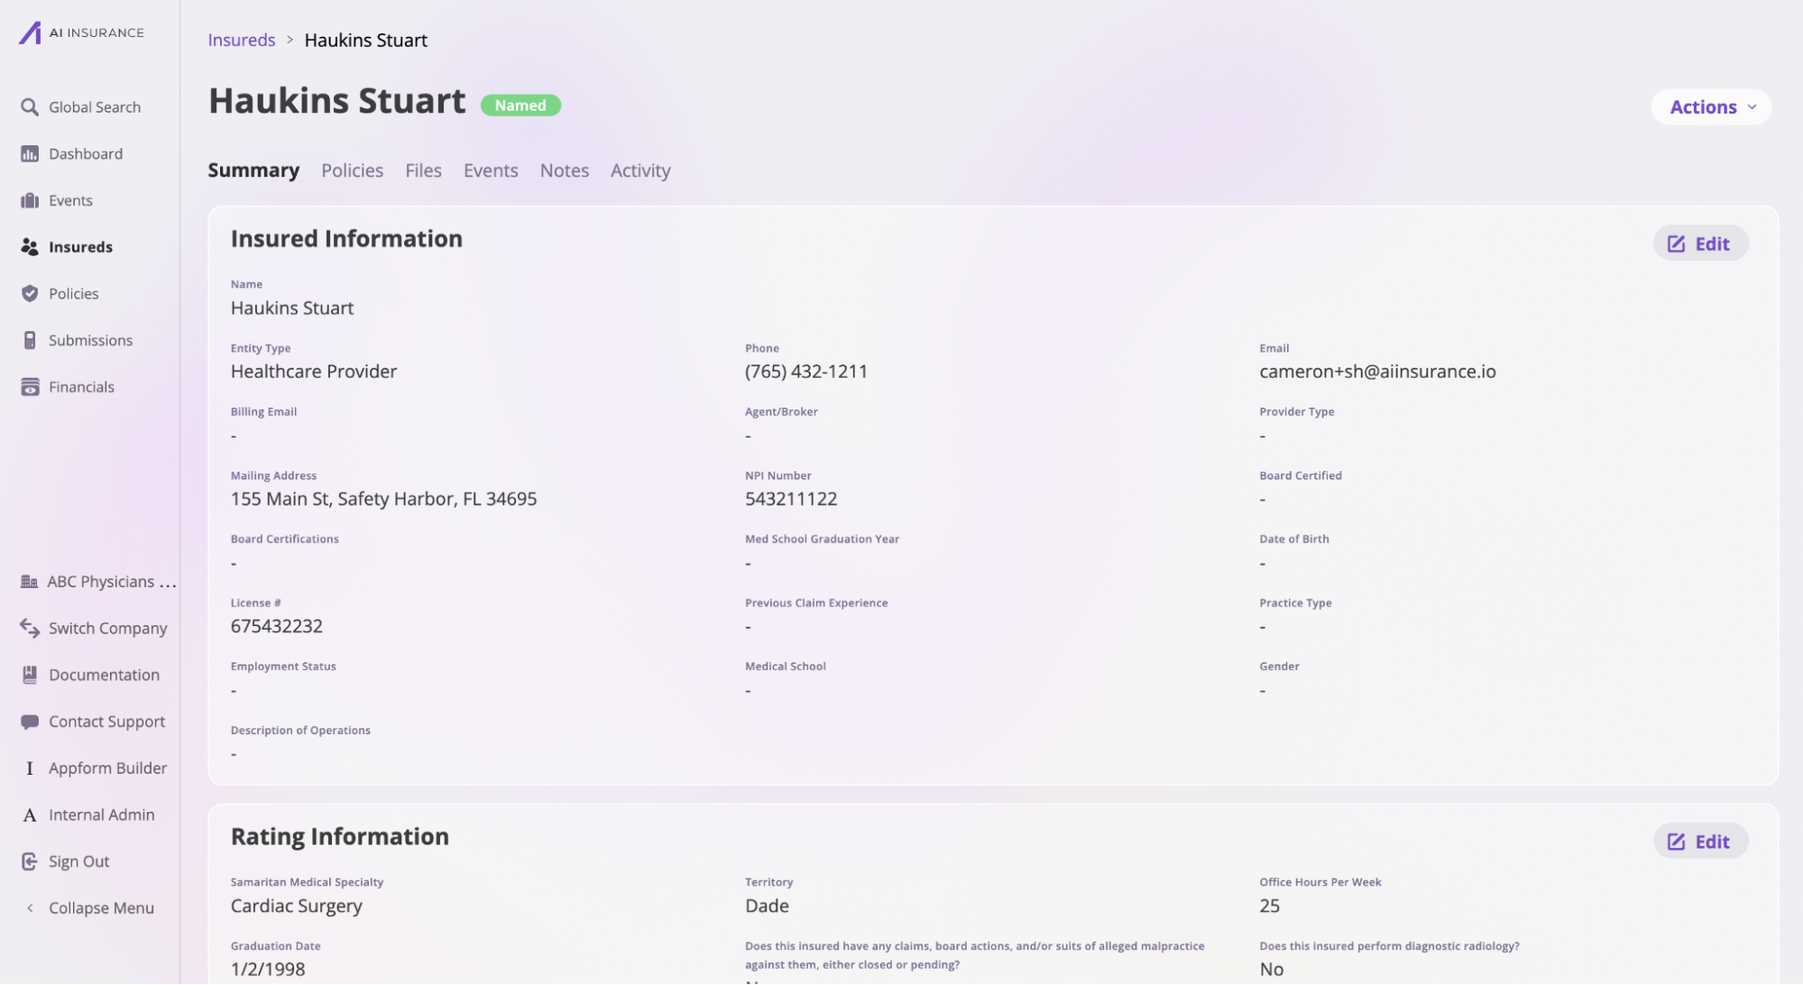Go back via Insureds breadcrumb link
The height and width of the screenshot is (985, 1803).
(241, 41)
